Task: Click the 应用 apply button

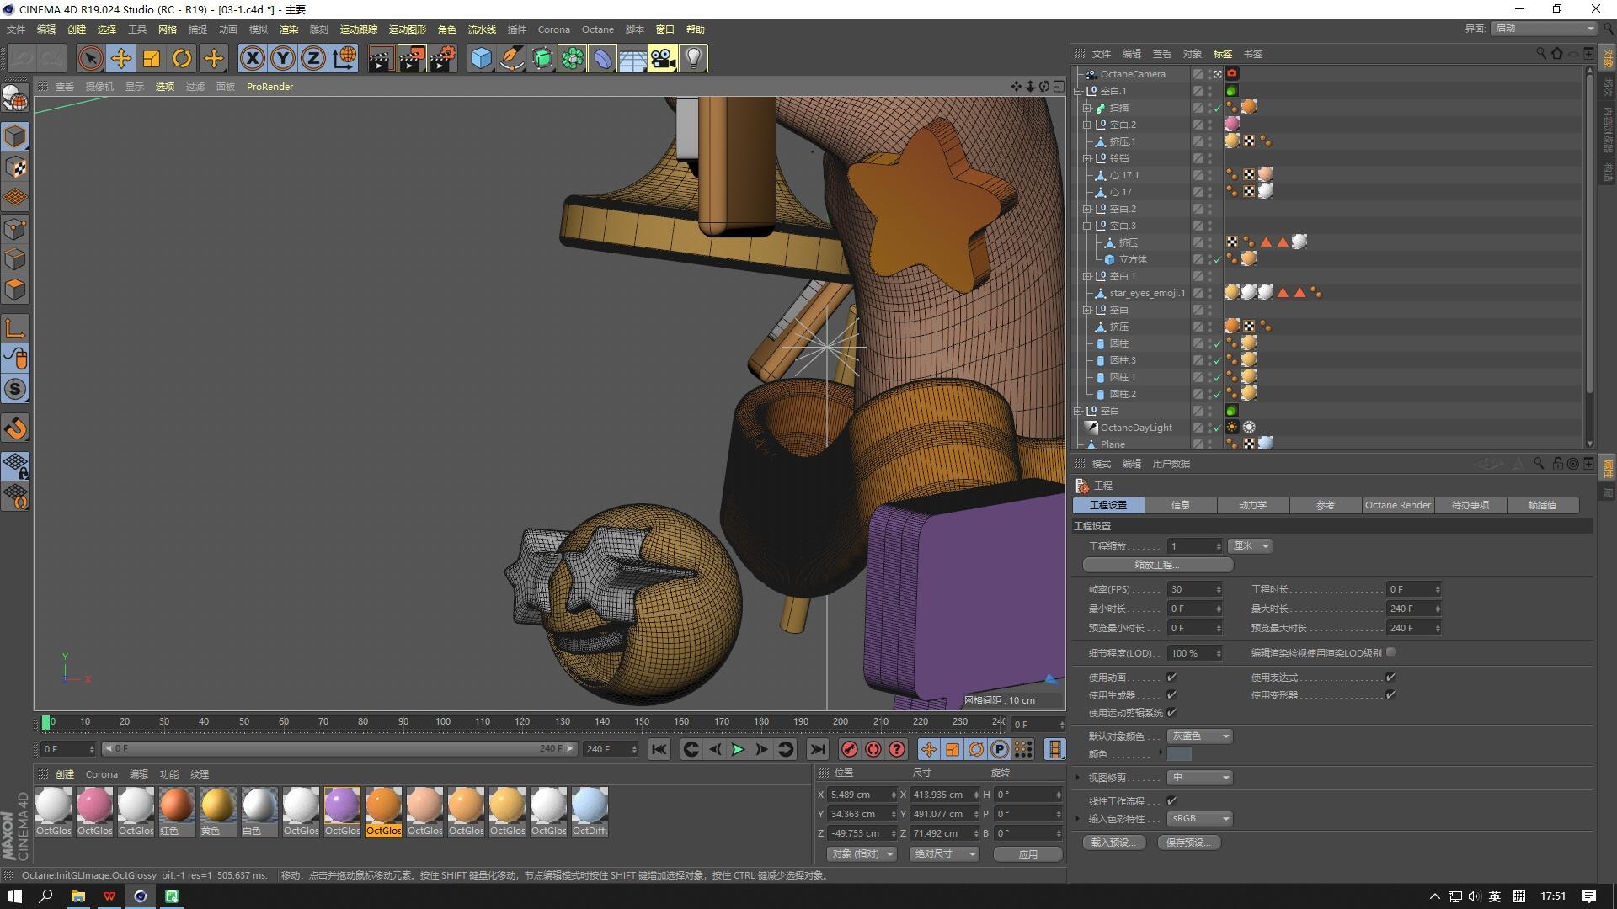Action: point(1027,853)
